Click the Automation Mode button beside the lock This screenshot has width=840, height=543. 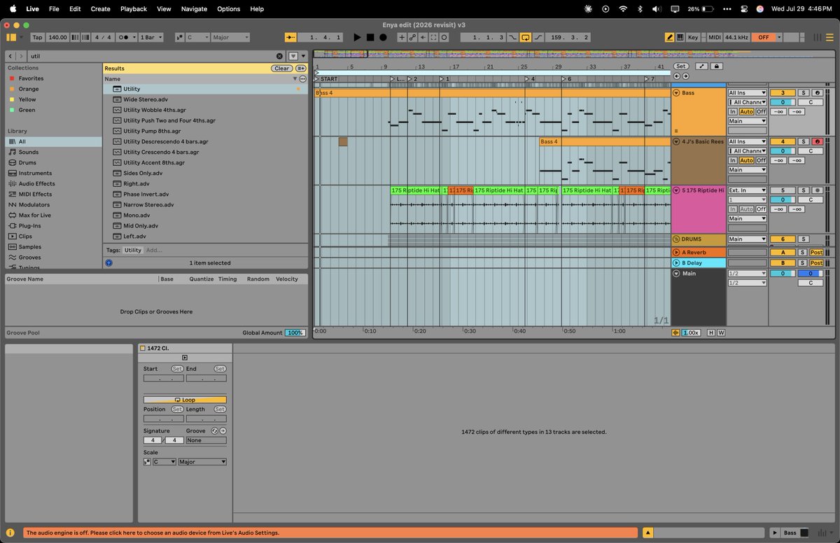[x=701, y=66]
